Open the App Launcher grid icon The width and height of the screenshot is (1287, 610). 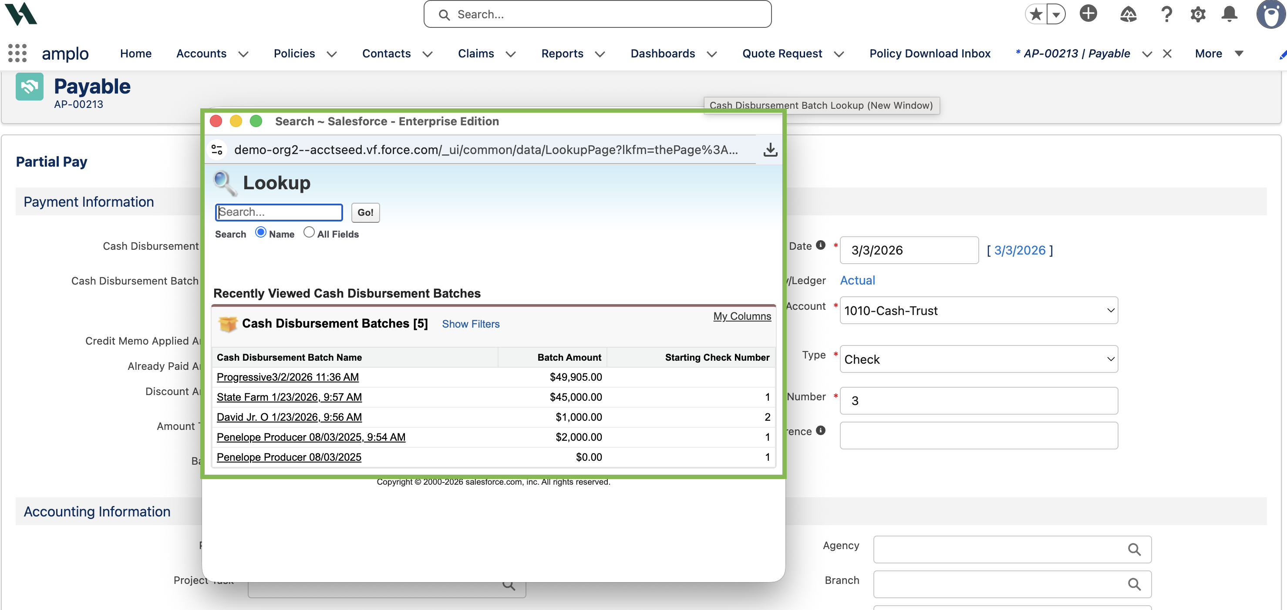pos(17,54)
